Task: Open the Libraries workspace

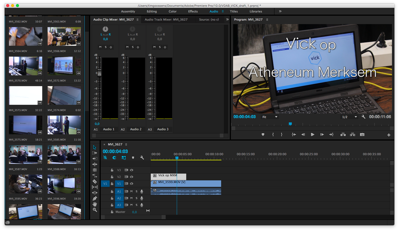Action: pyautogui.click(x=256, y=11)
